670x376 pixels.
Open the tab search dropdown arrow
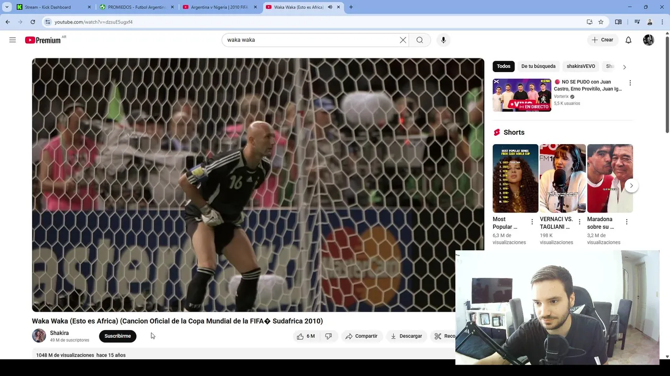click(7, 7)
